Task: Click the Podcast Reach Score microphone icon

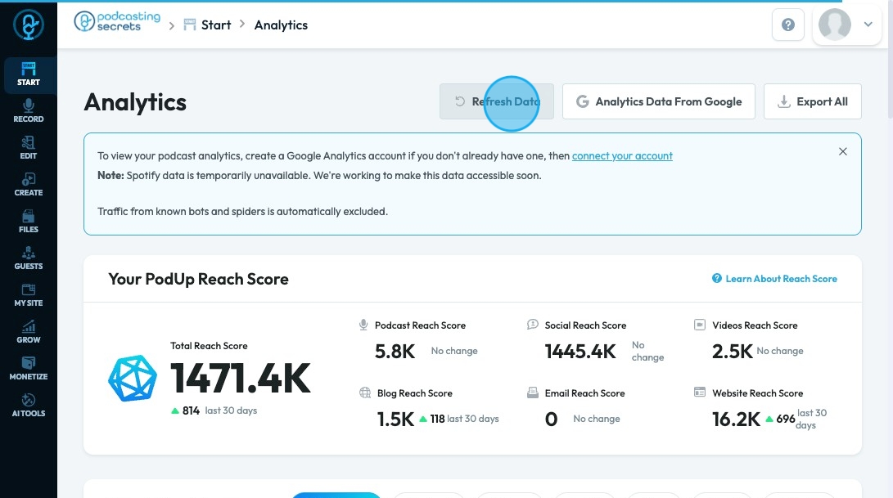Action: click(363, 325)
